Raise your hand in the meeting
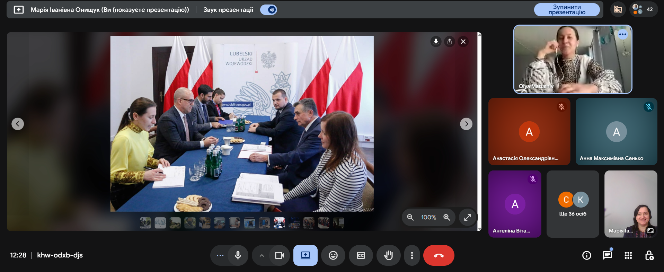This screenshot has width=664, height=272. coord(389,255)
